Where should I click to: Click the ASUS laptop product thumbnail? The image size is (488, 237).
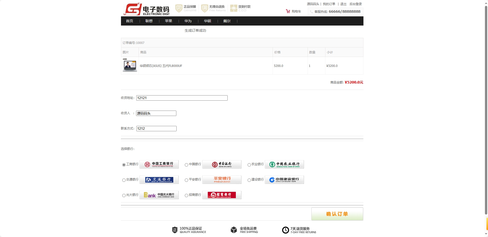click(x=130, y=66)
